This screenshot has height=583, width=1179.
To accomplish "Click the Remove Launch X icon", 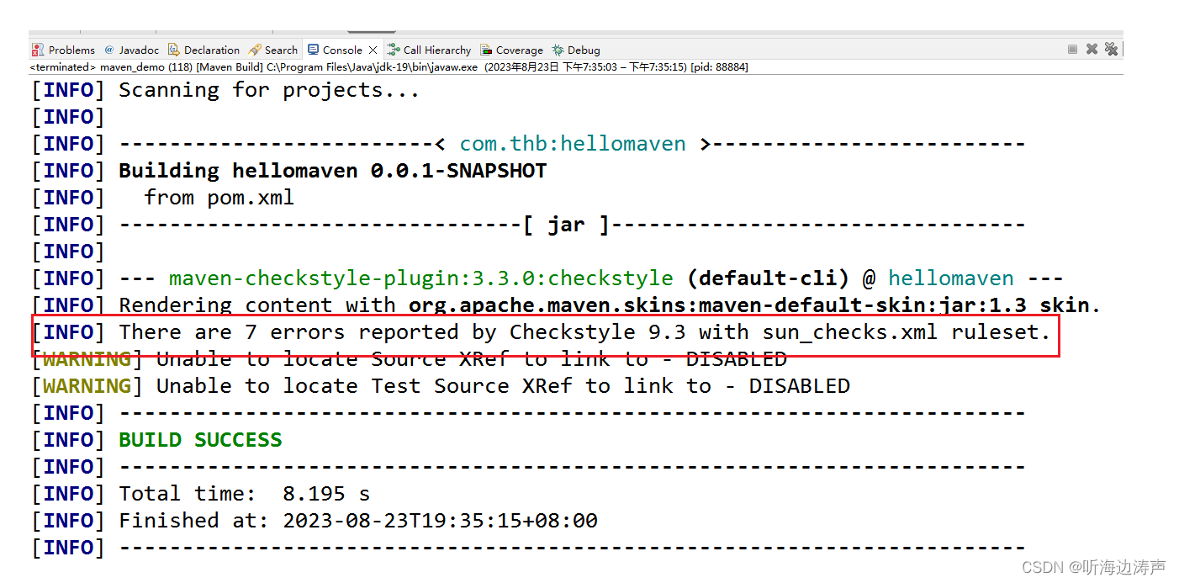I will click(1092, 49).
